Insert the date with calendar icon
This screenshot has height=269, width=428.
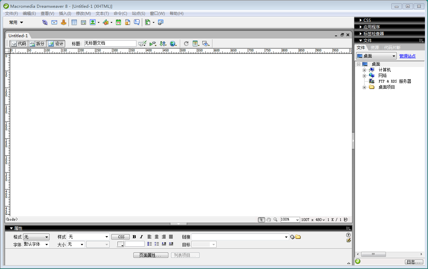pyautogui.click(x=118, y=22)
